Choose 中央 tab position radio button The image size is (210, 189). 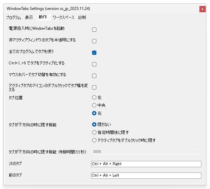click(x=94, y=105)
